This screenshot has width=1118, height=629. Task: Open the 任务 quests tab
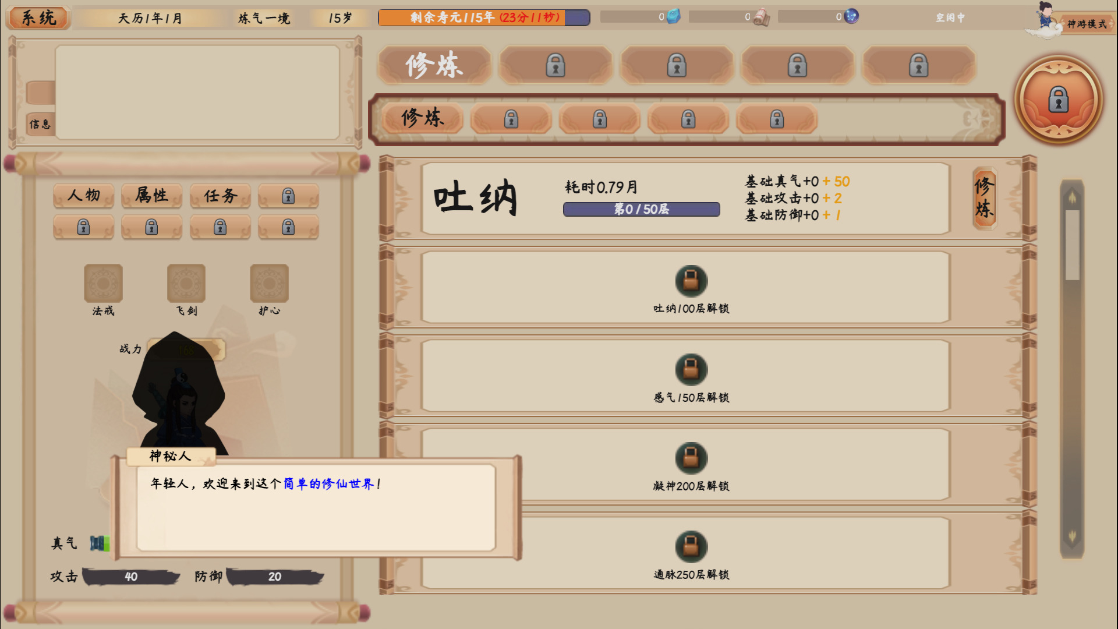pos(220,195)
